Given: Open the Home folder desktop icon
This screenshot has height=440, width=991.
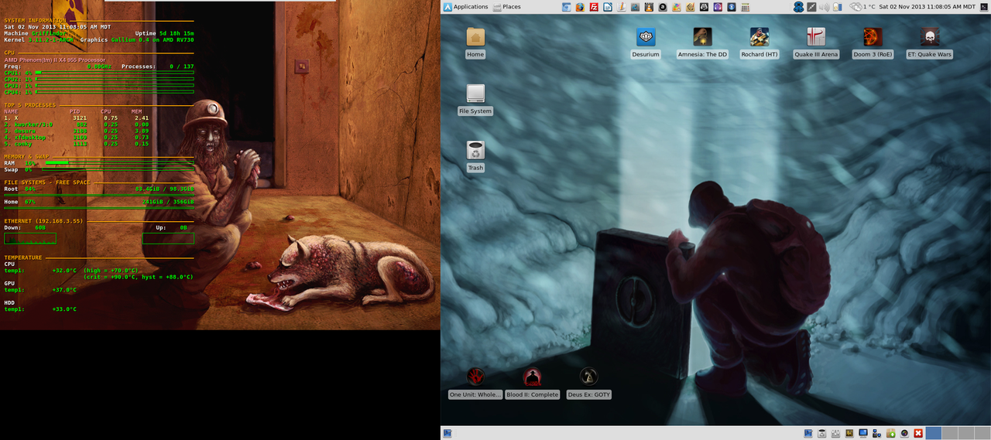Looking at the screenshot, I should point(475,43).
